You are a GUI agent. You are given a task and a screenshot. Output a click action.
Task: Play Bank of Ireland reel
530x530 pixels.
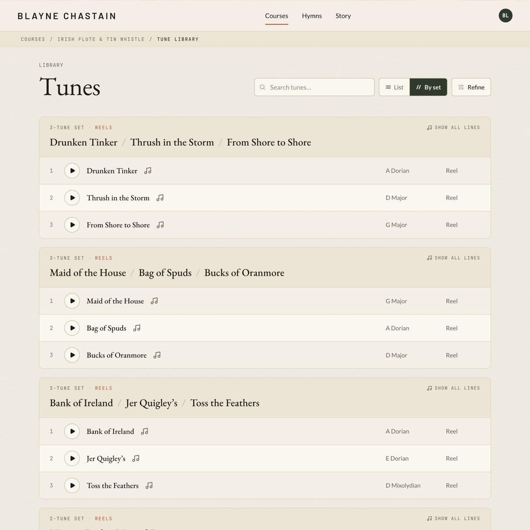[x=72, y=431]
